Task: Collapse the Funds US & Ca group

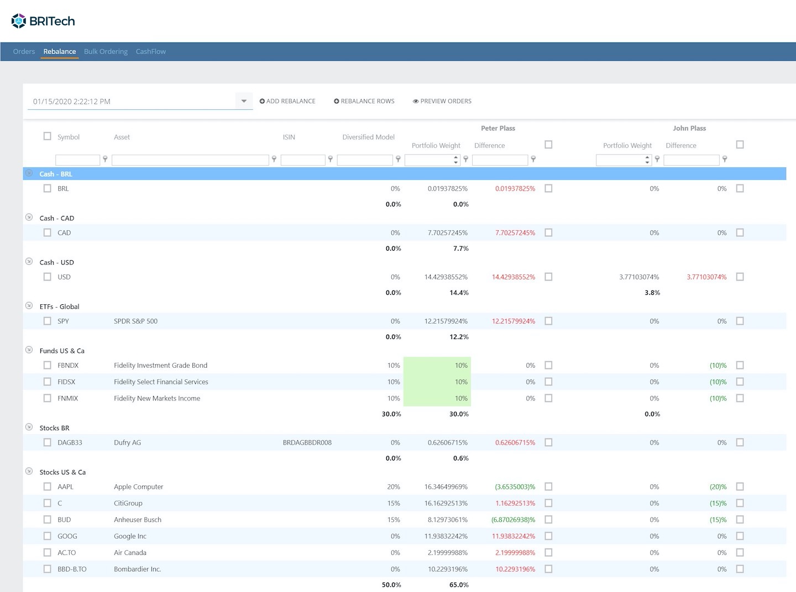Action: tap(29, 350)
